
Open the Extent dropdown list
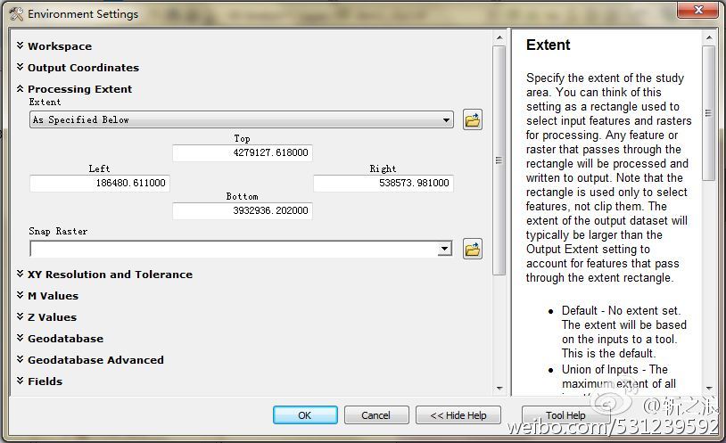coord(446,120)
